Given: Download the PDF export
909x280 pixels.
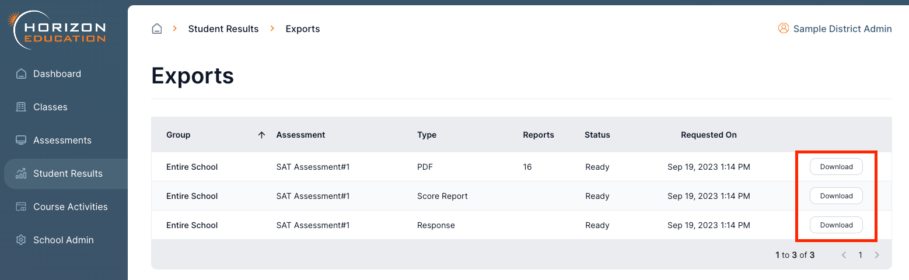Looking at the screenshot, I should pyautogui.click(x=836, y=167).
